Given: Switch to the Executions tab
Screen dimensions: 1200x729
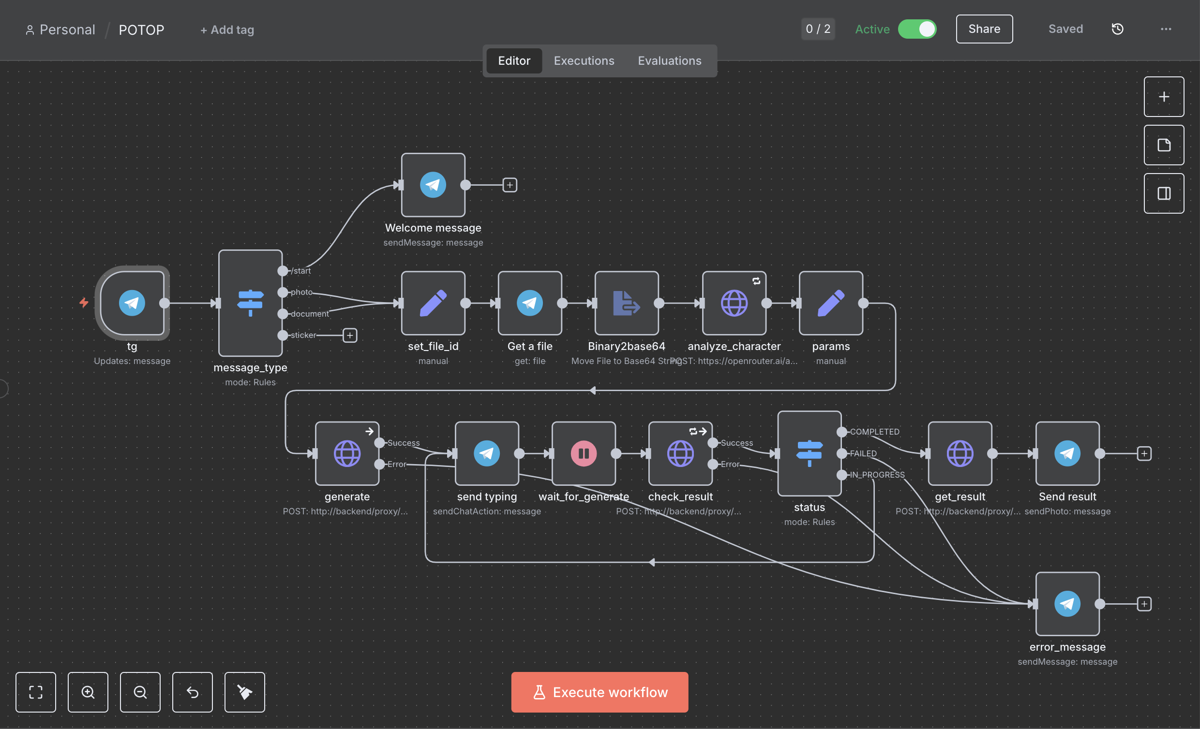Looking at the screenshot, I should (584, 61).
